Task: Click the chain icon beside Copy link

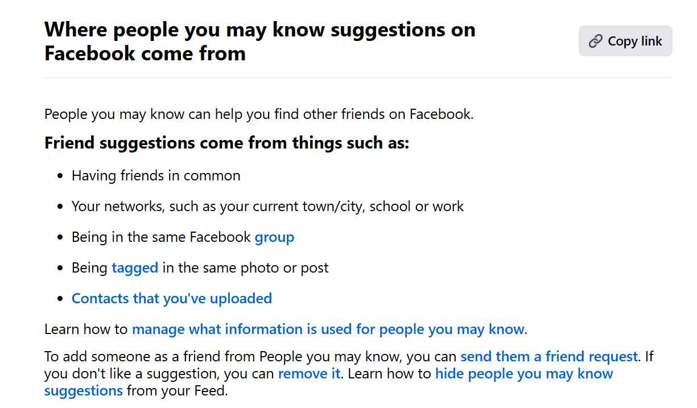Action: click(595, 41)
